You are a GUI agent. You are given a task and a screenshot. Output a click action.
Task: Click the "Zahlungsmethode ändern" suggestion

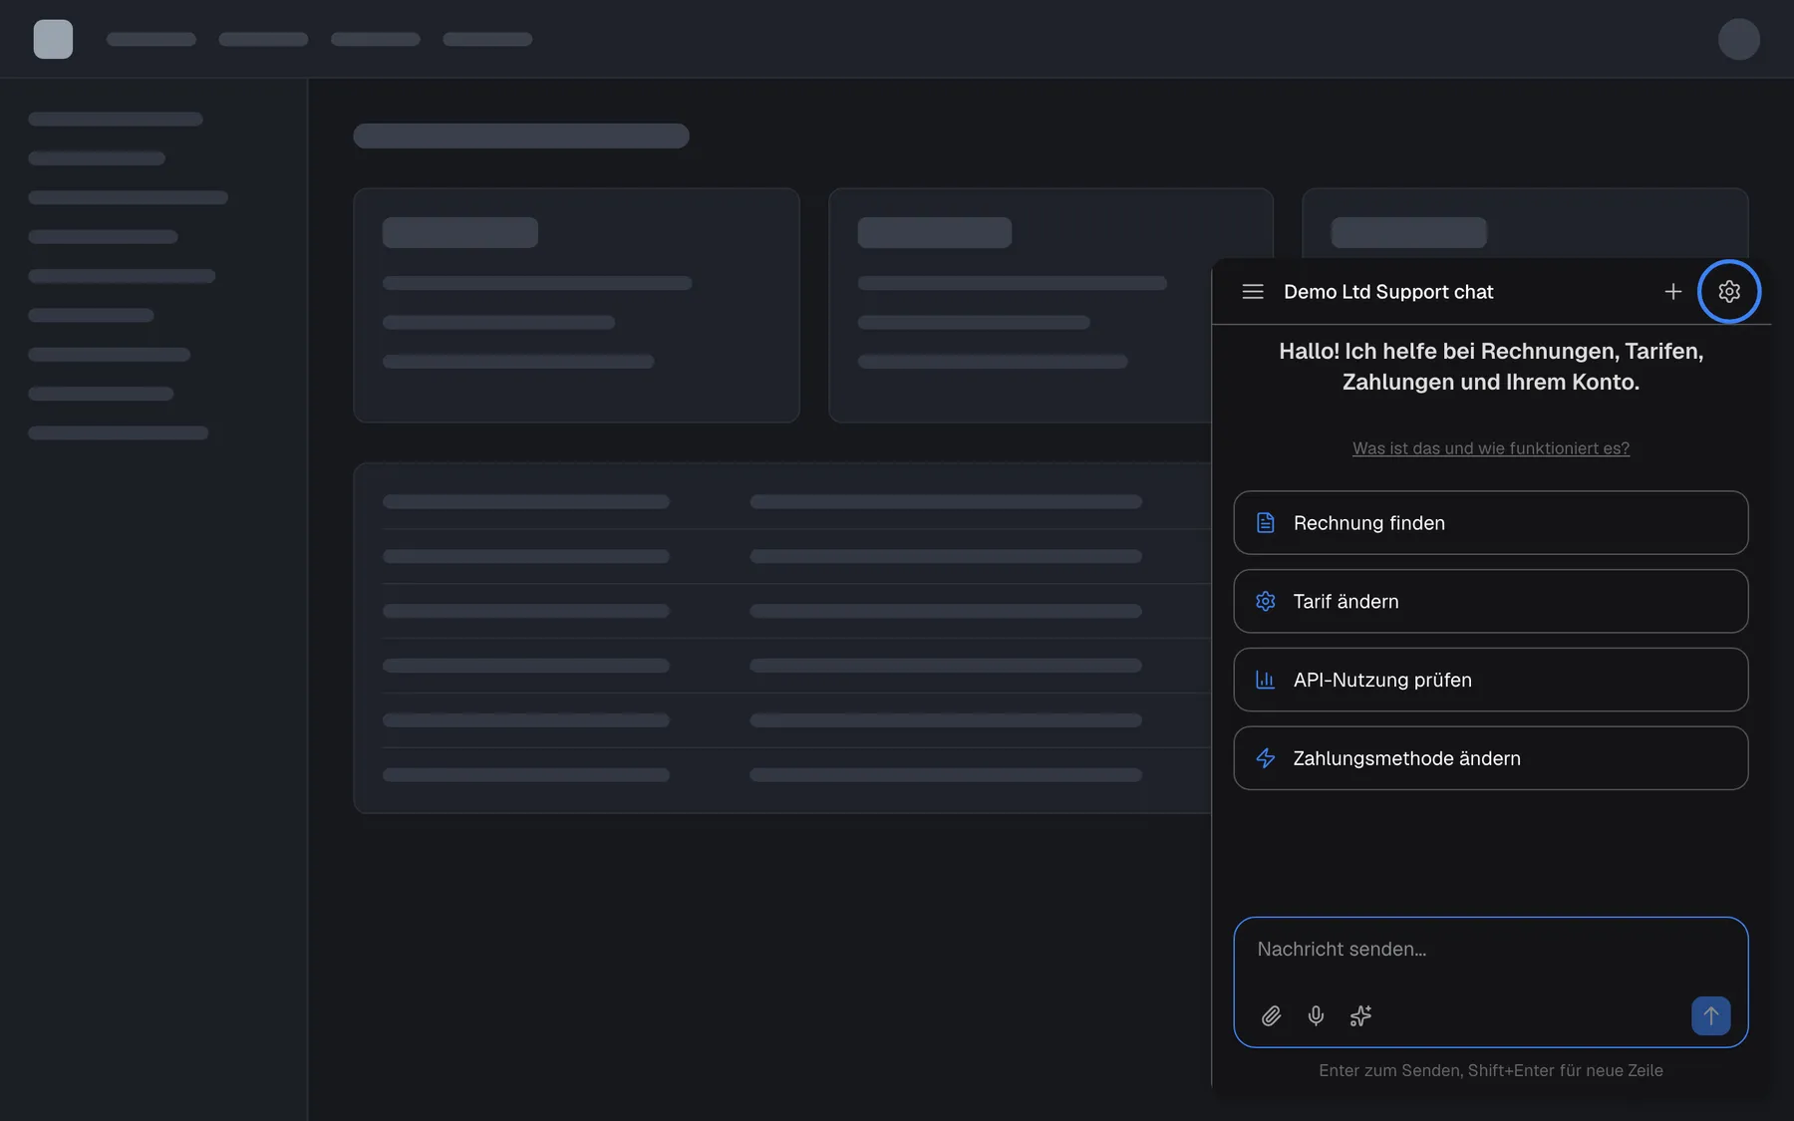point(1491,758)
